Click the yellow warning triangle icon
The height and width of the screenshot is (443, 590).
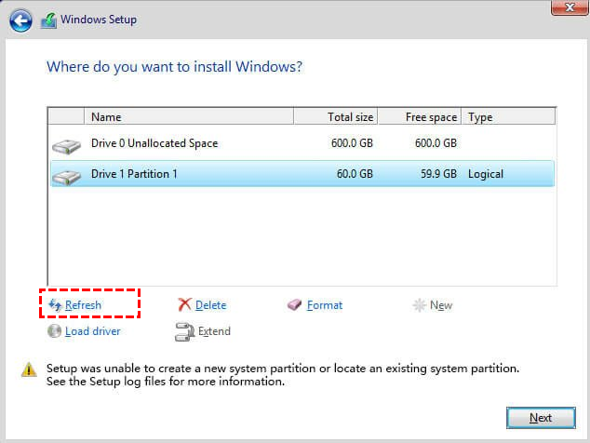29,369
